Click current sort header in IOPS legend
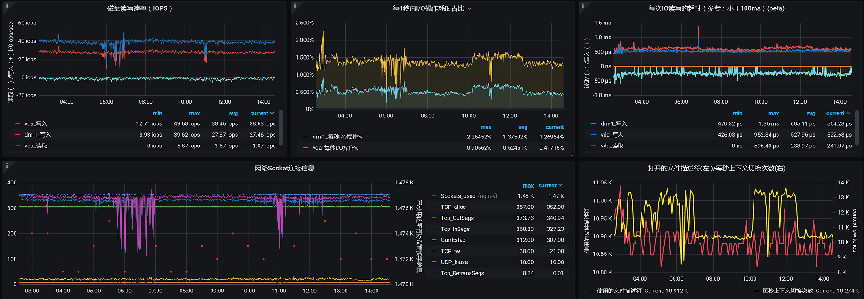This screenshot has width=864, height=299. (261, 114)
